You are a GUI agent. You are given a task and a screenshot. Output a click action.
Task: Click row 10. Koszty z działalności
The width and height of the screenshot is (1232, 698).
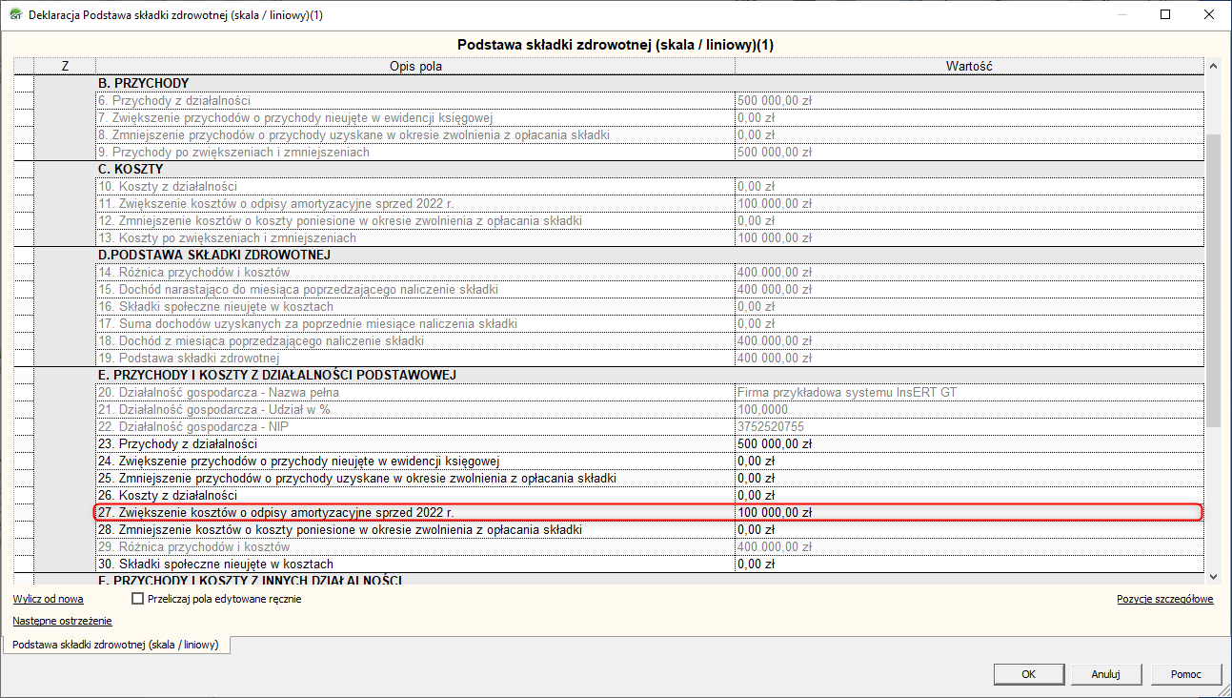415,186
